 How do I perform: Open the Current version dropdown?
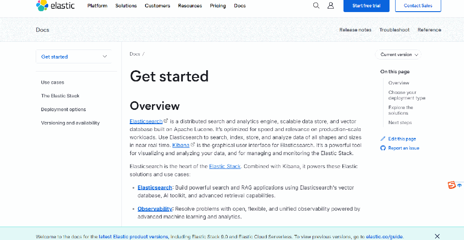pos(398,55)
